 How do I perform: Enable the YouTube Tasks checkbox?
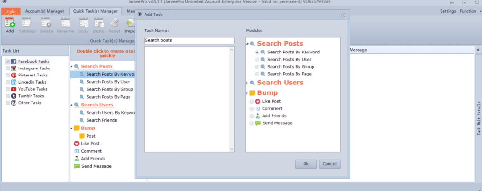8,89
